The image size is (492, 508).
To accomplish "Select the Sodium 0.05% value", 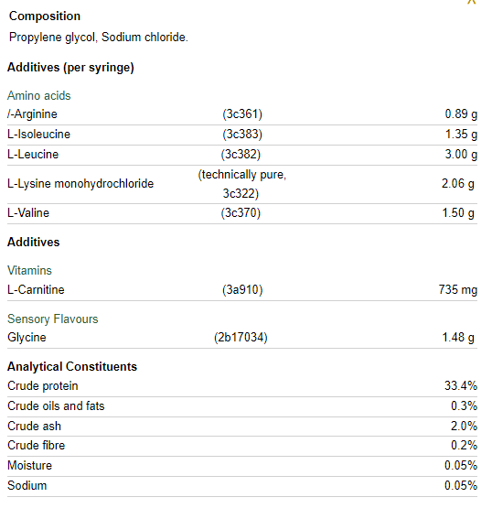I will click(461, 486).
